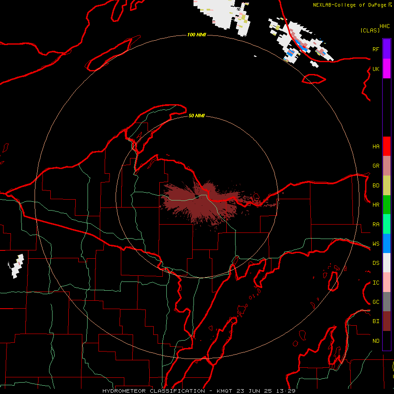
Task: Click the RA light green legend swatch
Action: pos(387,224)
